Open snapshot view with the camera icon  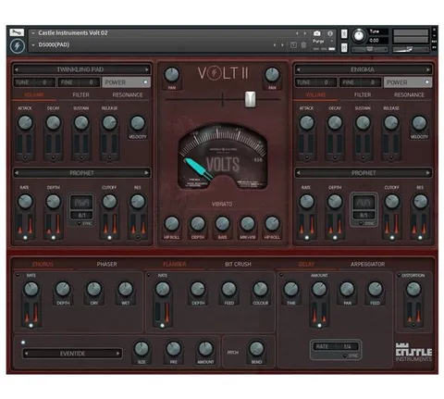coord(316,33)
